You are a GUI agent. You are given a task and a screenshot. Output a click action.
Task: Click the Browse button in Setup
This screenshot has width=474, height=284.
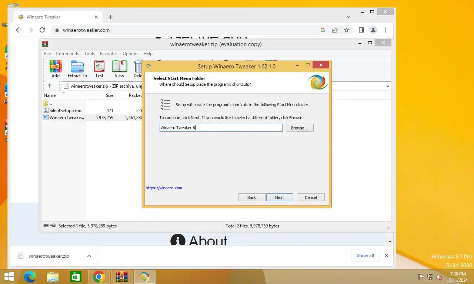300,128
